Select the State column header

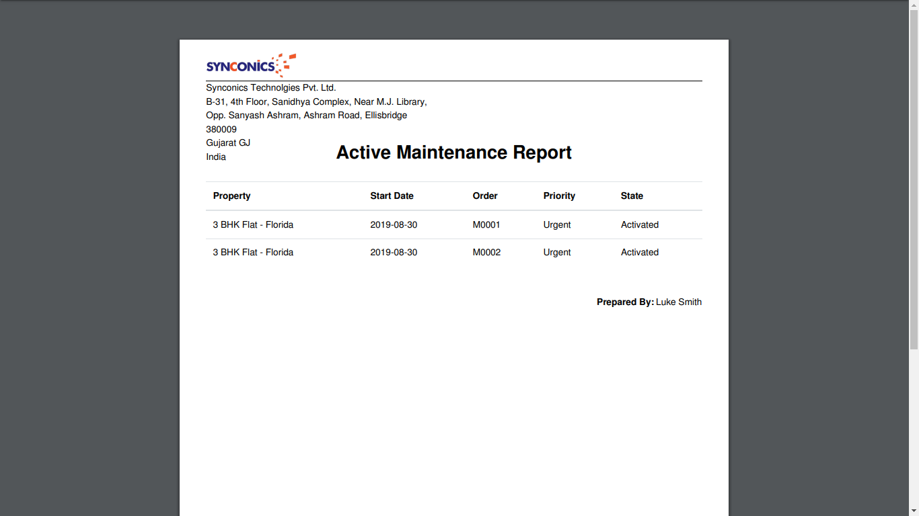[x=632, y=196]
